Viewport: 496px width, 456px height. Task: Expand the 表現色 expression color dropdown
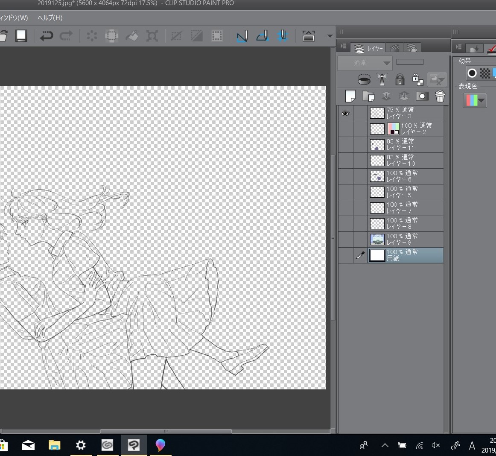pos(475,100)
